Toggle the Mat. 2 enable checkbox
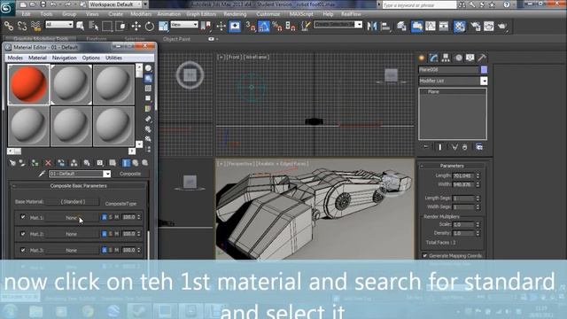 tap(23, 234)
